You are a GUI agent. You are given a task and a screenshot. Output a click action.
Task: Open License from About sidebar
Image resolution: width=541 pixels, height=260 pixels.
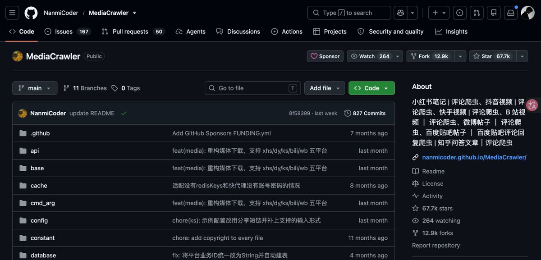[428, 184]
